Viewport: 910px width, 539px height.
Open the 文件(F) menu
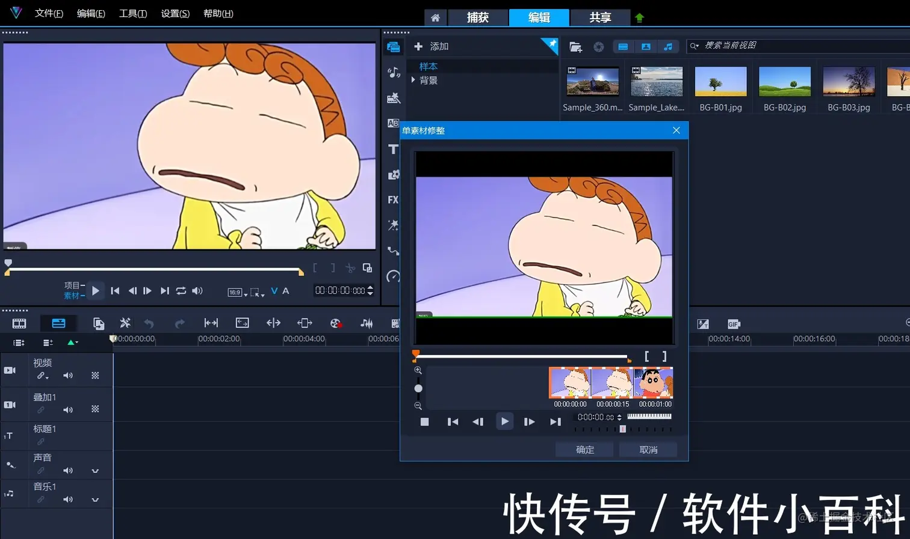(49, 13)
